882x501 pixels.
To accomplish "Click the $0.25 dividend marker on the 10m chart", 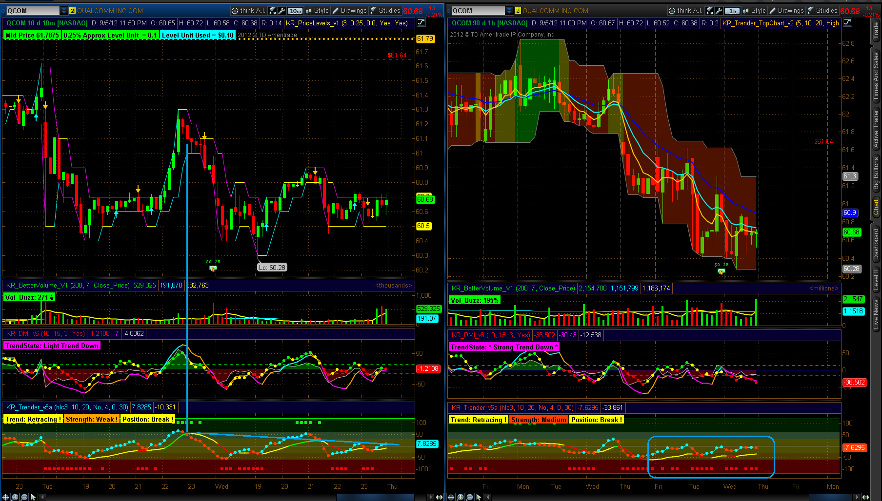I will coord(213,266).
